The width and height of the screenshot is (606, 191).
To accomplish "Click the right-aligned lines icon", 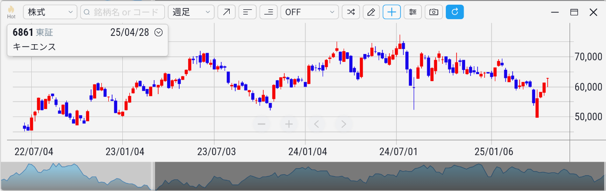I will click(268, 12).
